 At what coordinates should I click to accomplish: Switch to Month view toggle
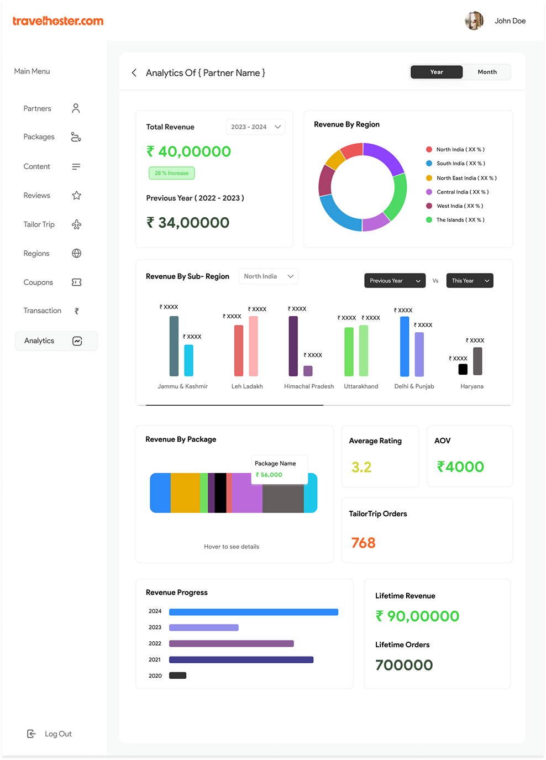tap(487, 72)
